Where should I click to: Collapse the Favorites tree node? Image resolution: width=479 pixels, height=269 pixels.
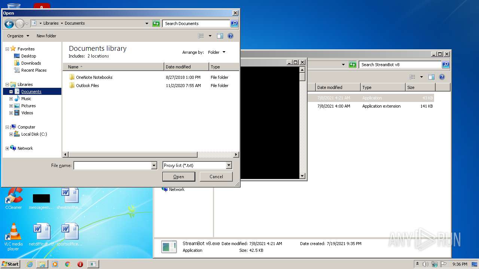click(x=7, y=49)
